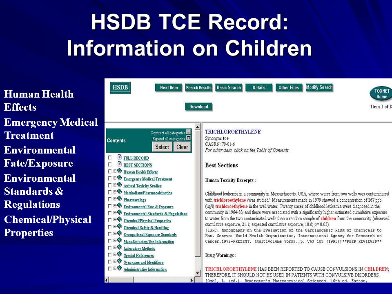This screenshot has height=294, width=392.
Task: Click contents horizontal scrollbar right arrow
Action: [192, 280]
